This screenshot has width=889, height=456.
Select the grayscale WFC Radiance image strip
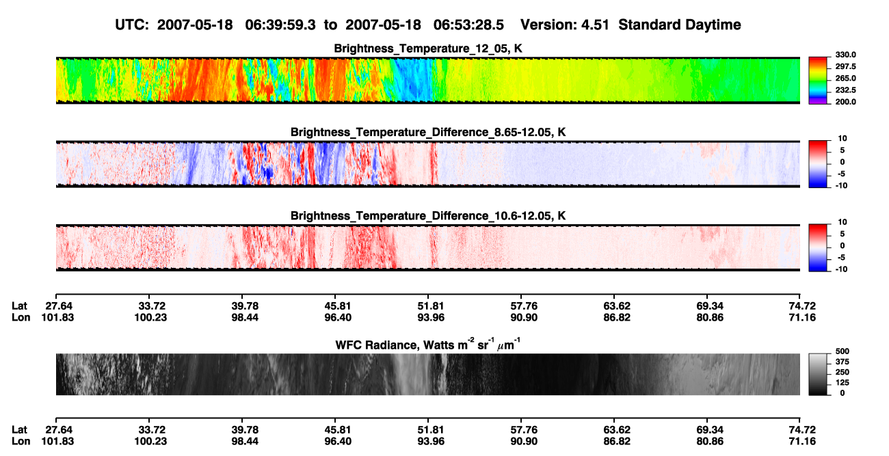(428, 375)
